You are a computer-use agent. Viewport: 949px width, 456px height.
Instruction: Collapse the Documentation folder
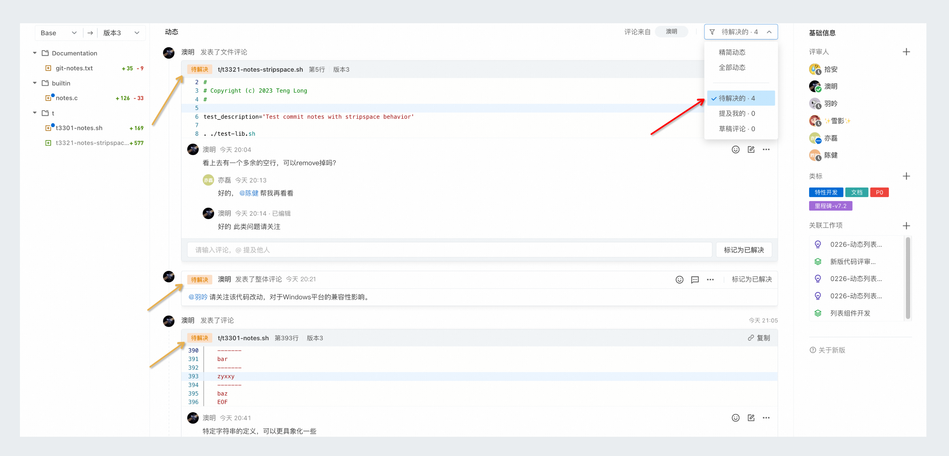coord(35,53)
